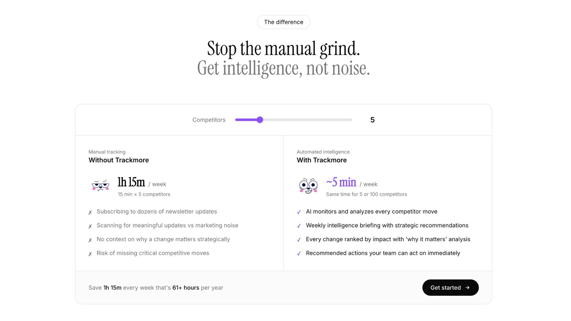
Task: Click the purple '~5 min' time estimate
Action: pos(341,182)
